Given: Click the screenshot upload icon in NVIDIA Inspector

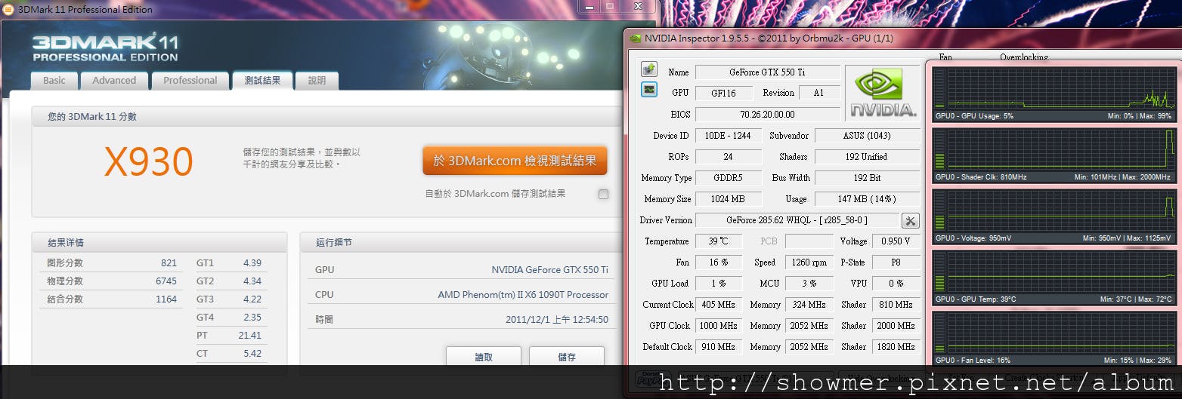Looking at the screenshot, I should (649, 69).
